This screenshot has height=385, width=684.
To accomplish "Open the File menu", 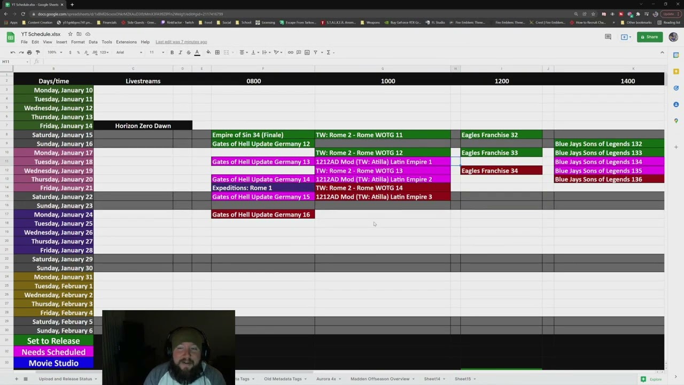I will (x=24, y=42).
